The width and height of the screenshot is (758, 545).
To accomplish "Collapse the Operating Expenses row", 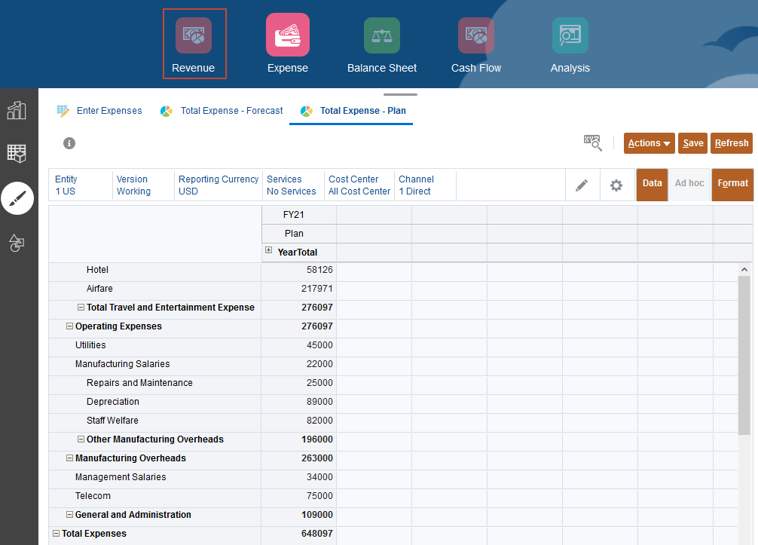I will 69,326.
